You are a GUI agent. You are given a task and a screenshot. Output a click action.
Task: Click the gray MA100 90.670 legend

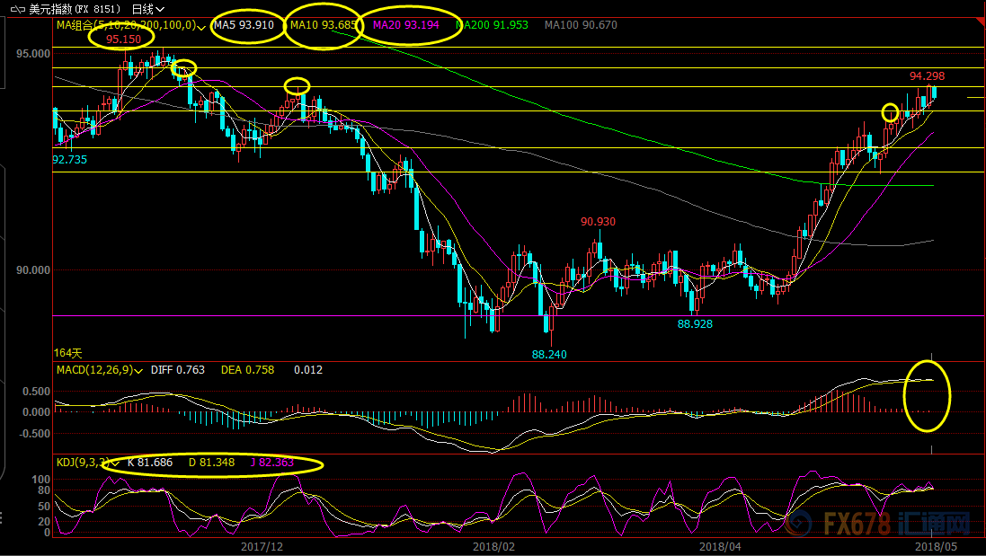coord(581,25)
